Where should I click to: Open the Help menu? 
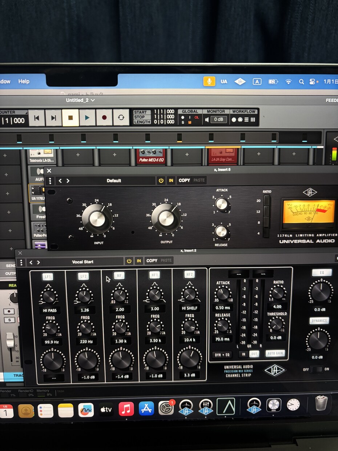coord(24,81)
